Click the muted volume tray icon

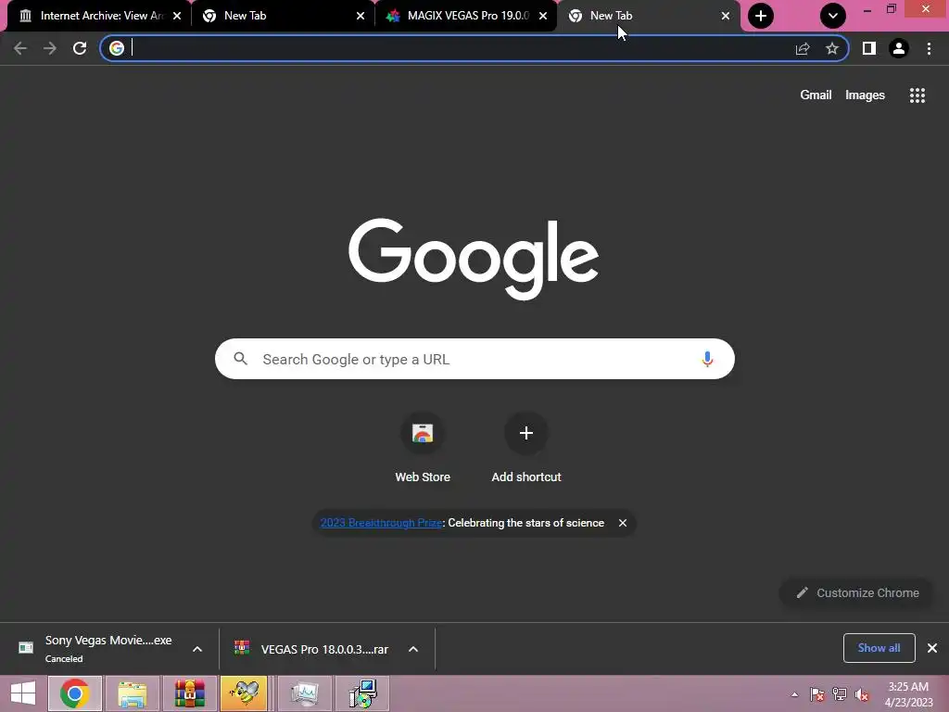coord(862,693)
